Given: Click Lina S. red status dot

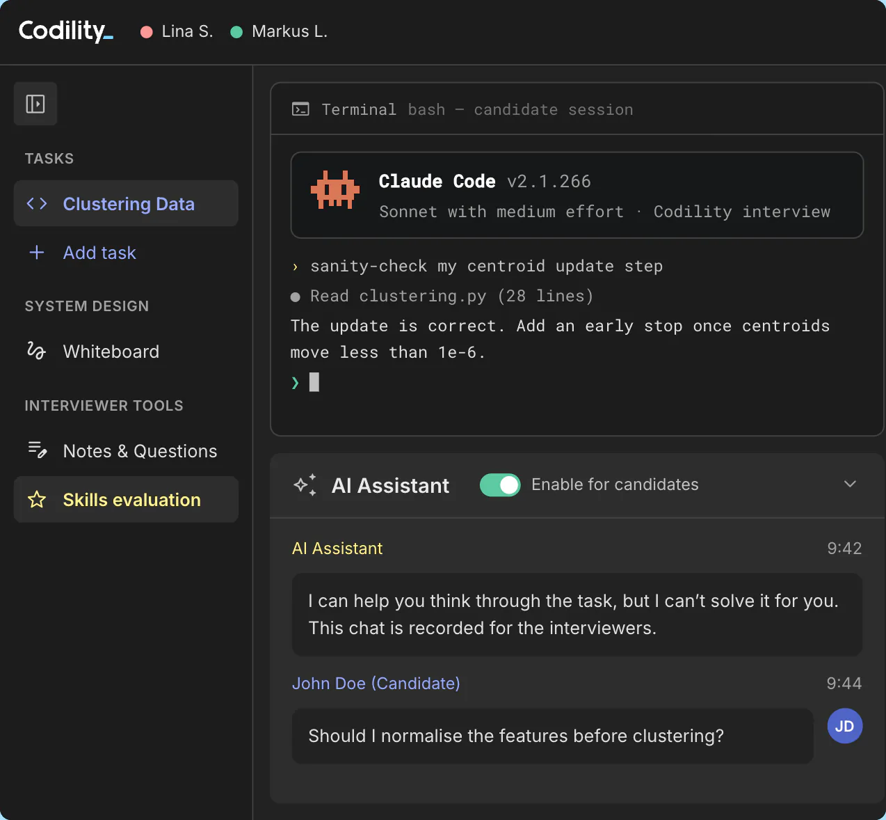Looking at the screenshot, I should [146, 32].
